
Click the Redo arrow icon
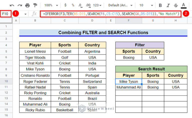(20, 5)
